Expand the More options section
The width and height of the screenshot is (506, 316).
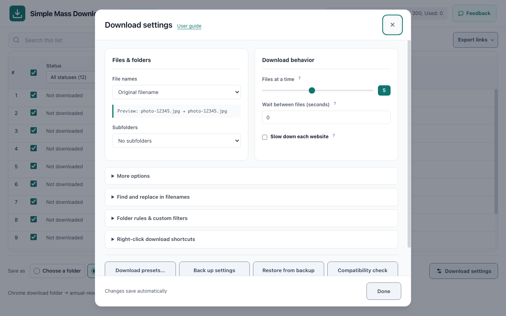coord(251,176)
